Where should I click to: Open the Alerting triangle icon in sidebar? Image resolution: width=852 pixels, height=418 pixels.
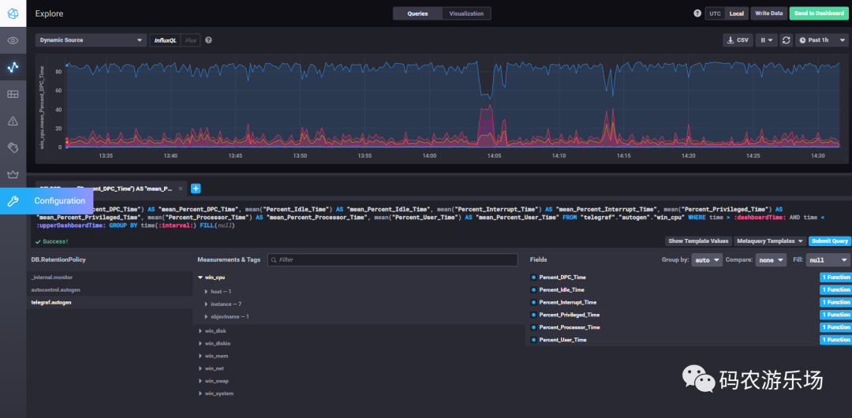click(13, 121)
